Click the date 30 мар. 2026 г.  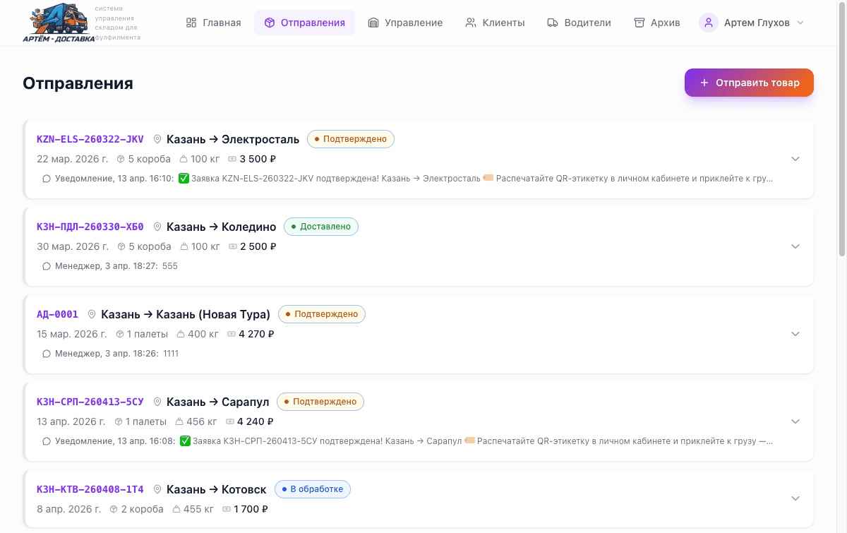coord(73,246)
